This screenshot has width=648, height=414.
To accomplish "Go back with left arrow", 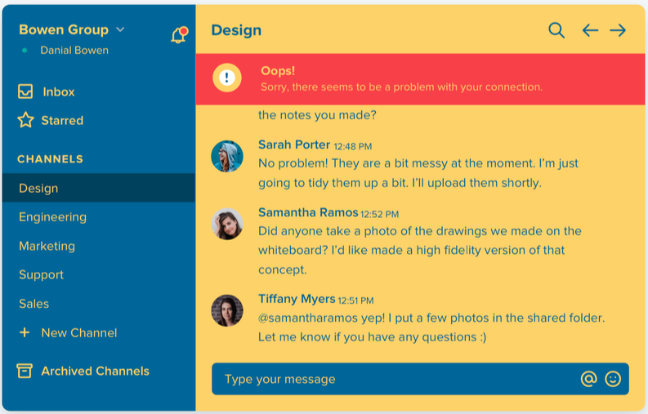I will point(590,30).
